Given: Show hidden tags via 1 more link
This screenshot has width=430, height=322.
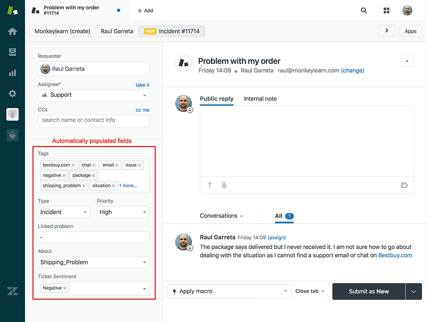Looking at the screenshot, I should (x=128, y=185).
